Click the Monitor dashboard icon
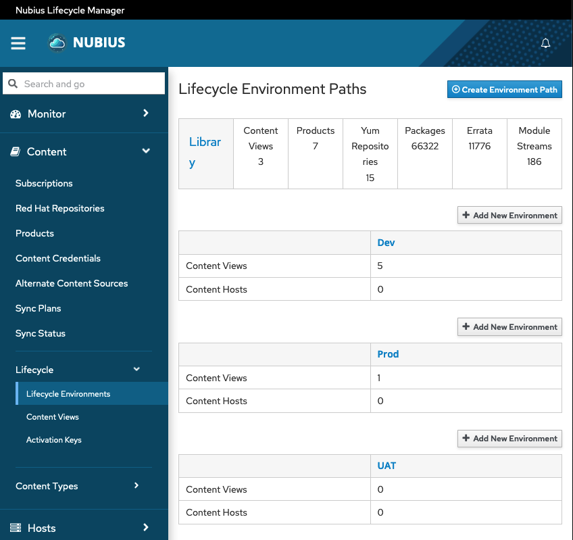 (x=16, y=114)
